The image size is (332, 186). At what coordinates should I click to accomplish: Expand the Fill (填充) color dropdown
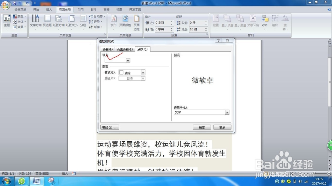click(128, 60)
